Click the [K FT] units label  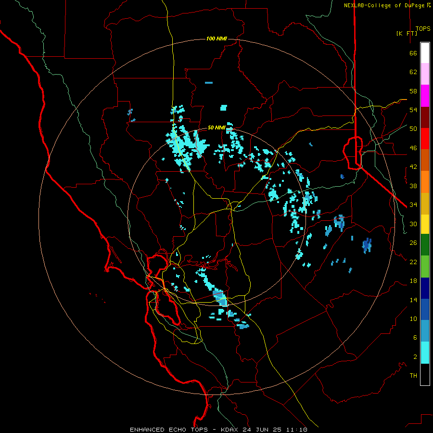pos(407,33)
